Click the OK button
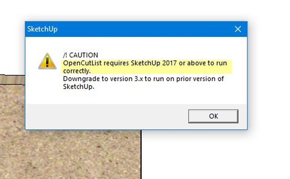290x179 pixels. 213,116
